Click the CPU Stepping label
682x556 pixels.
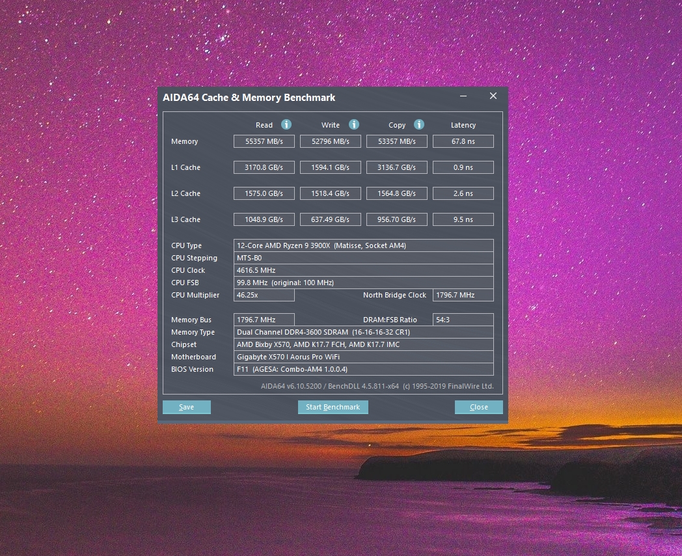tap(194, 258)
